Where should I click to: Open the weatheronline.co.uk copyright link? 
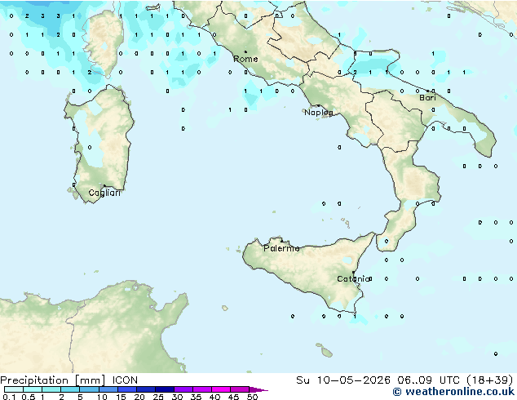[x=453, y=392]
